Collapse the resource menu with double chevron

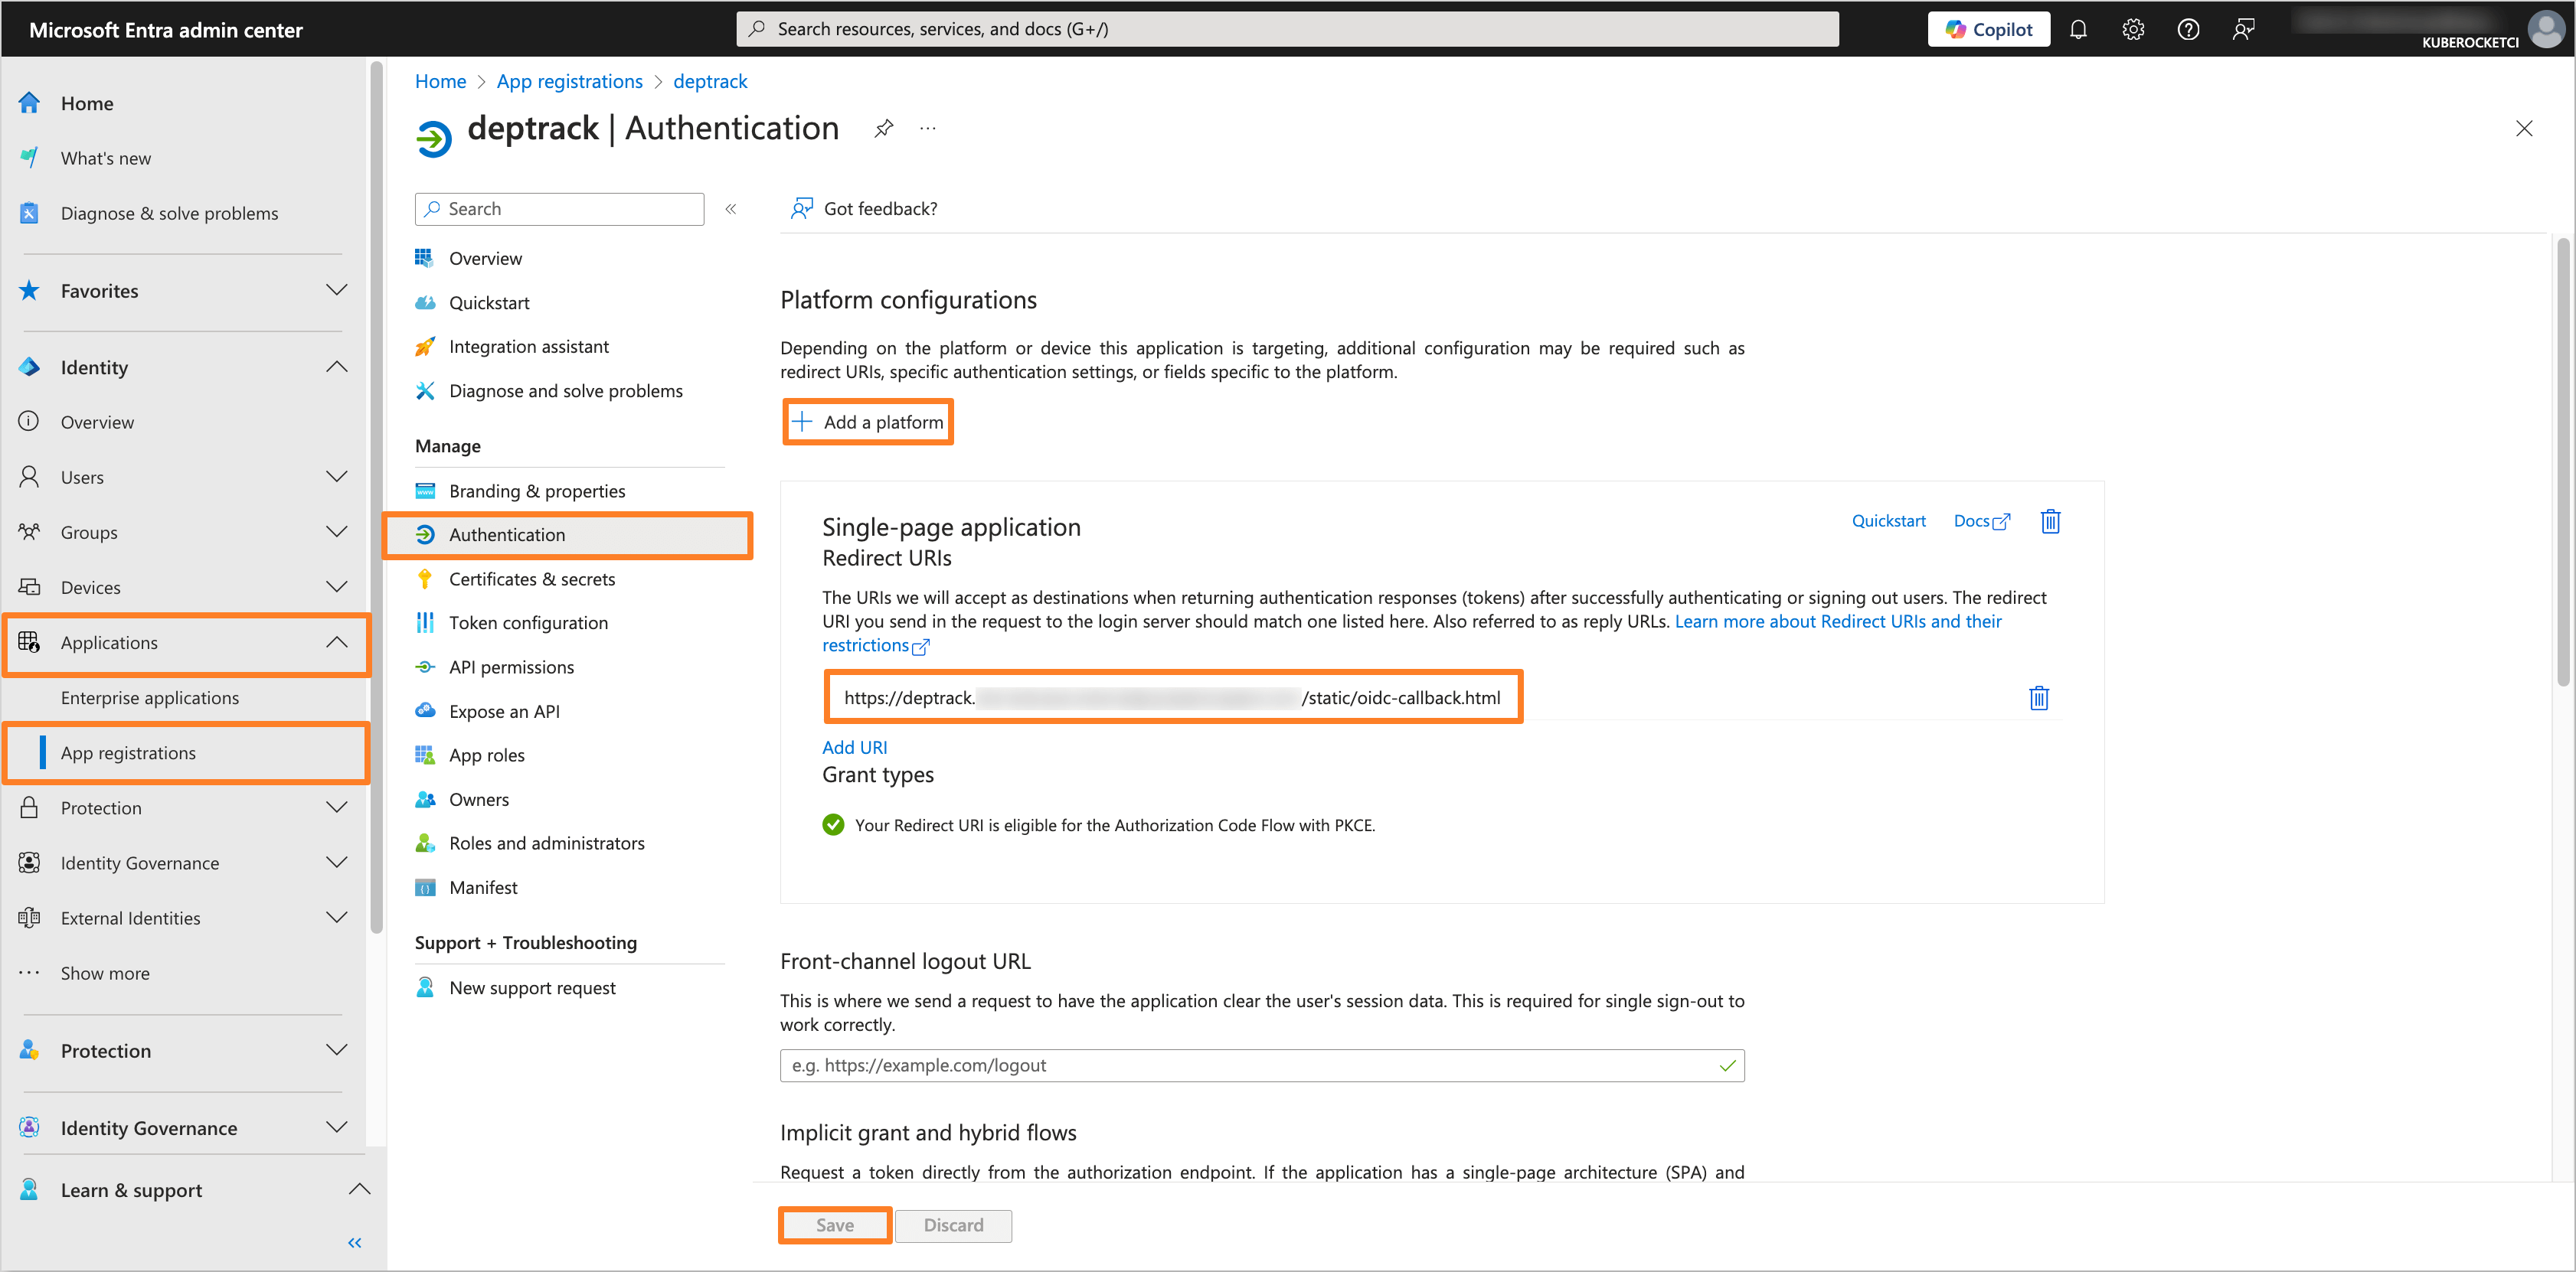[731, 209]
